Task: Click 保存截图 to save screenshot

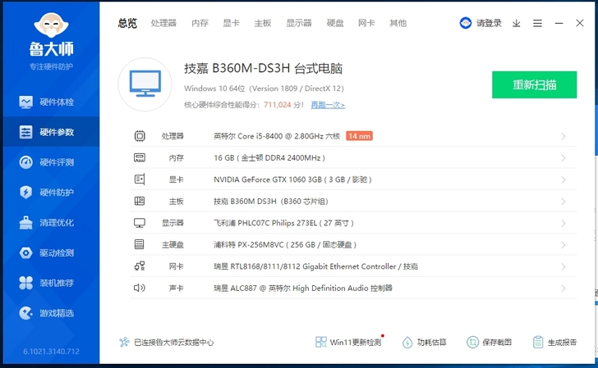Action: tap(489, 342)
